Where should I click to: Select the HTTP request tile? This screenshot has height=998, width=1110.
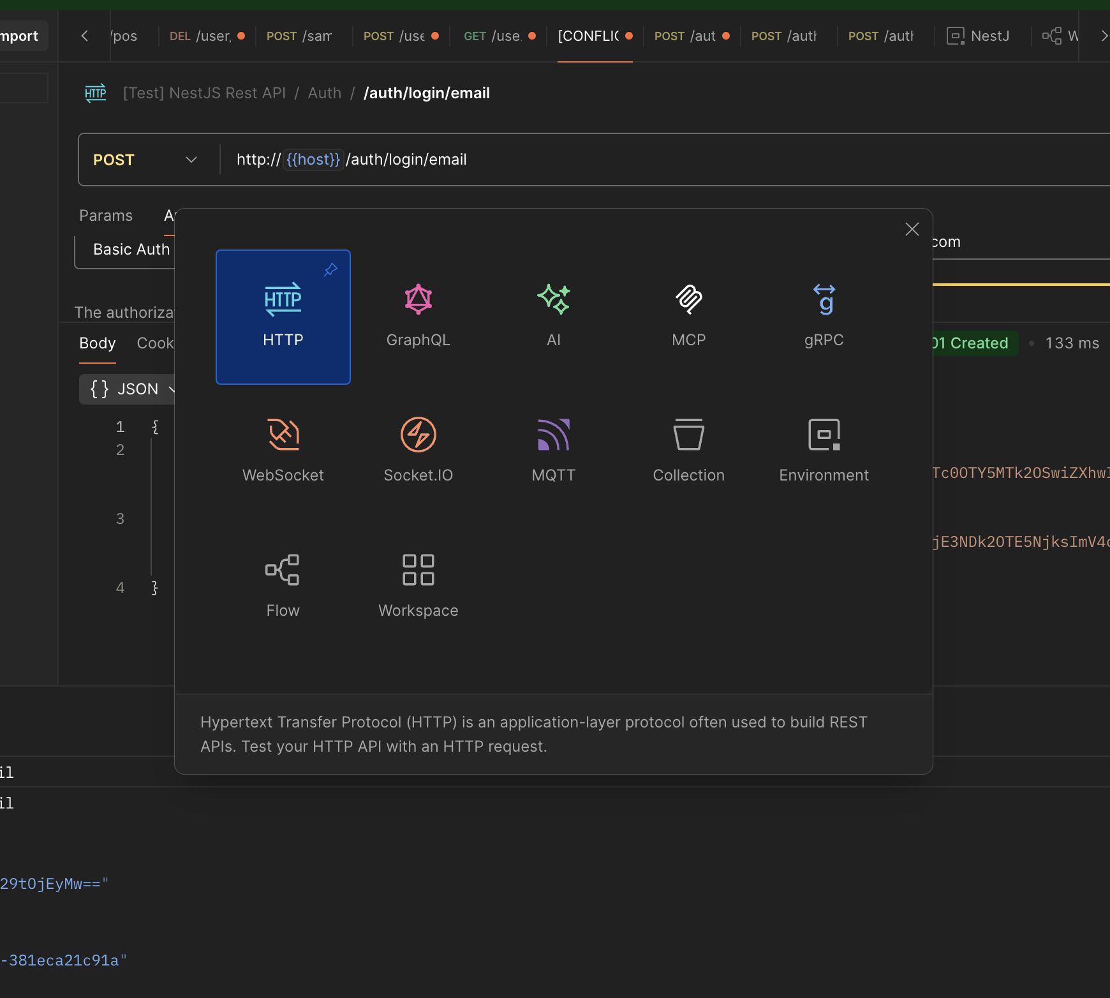(283, 317)
